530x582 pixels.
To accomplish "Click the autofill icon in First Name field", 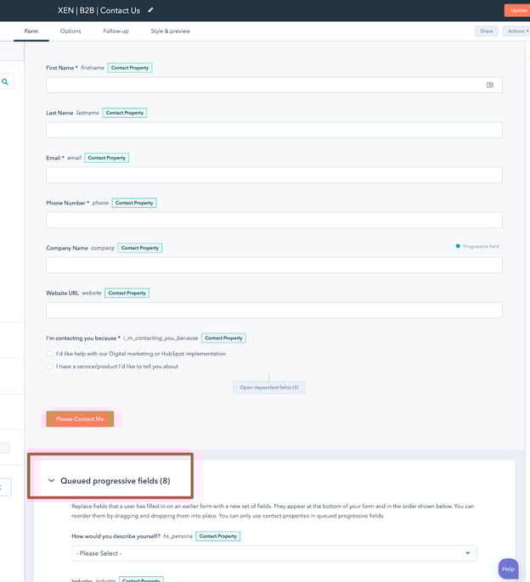I will click(490, 85).
